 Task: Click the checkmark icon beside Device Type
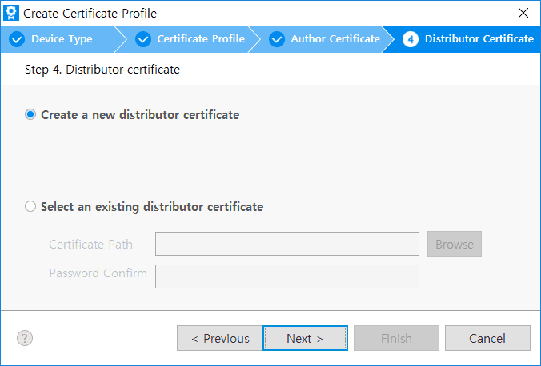click(x=17, y=39)
